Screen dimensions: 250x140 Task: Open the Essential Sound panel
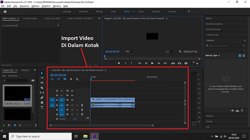213,29
